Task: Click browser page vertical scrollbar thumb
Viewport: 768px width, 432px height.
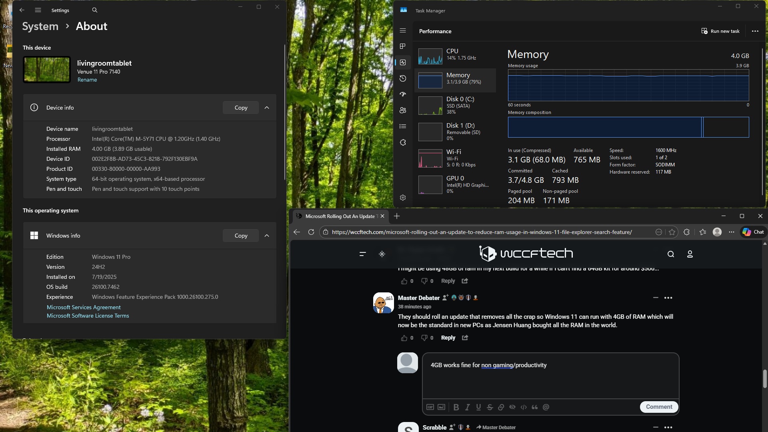Action: [764, 378]
